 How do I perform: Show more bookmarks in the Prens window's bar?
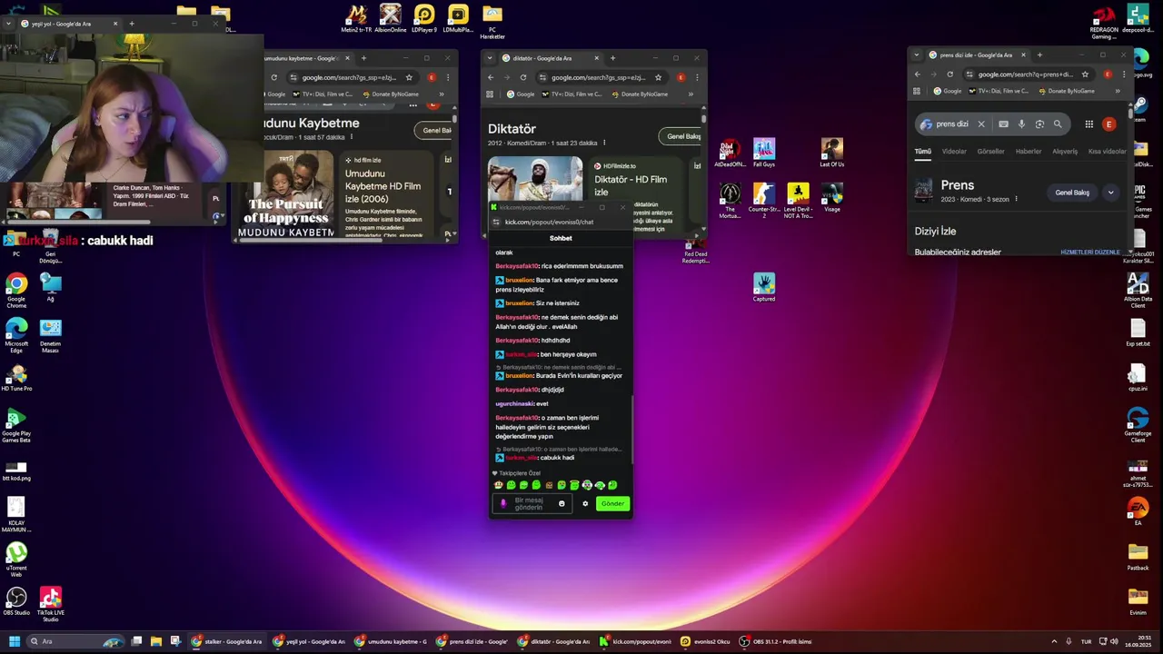click(x=1118, y=91)
